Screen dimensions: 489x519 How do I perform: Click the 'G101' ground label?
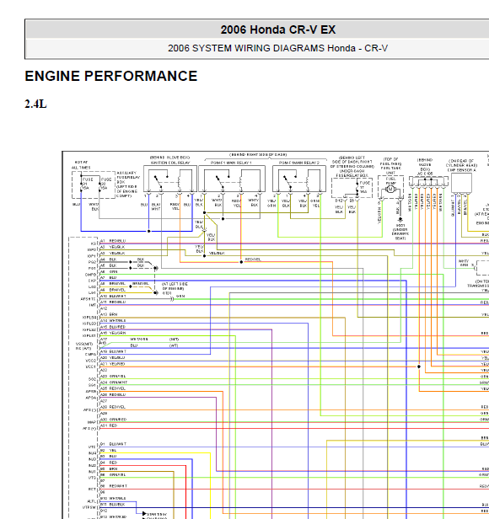(167, 293)
